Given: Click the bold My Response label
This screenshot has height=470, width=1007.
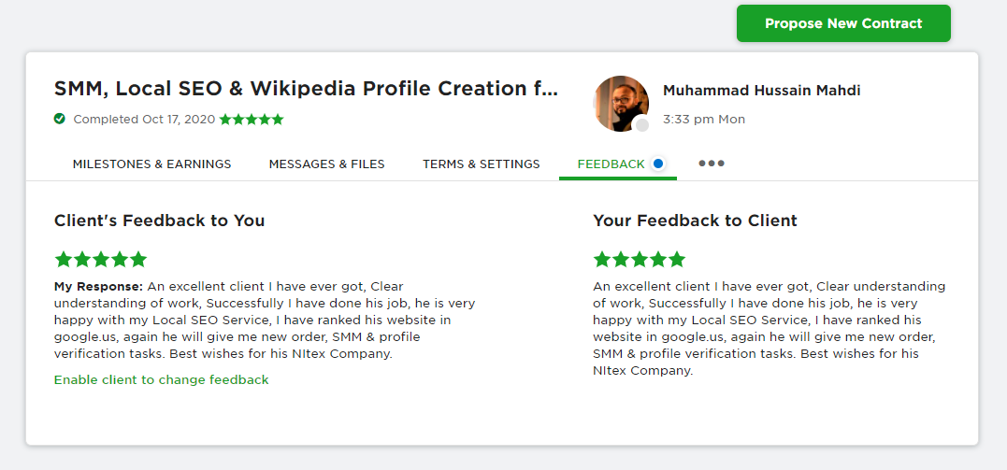Looking at the screenshot, I should [98, 286].
